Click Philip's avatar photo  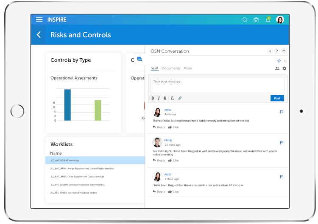point(157,142)
